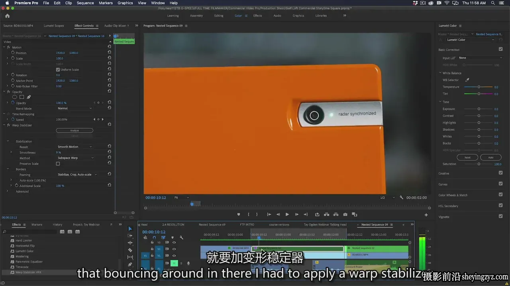Image resolution: width=510 pixels, height=286 pixels.
Task: Hide track V2 with eye icon
Action: click(x=174, y=249)
